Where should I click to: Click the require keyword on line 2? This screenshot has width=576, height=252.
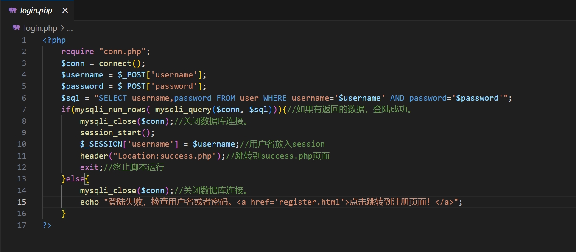point(78,52)
